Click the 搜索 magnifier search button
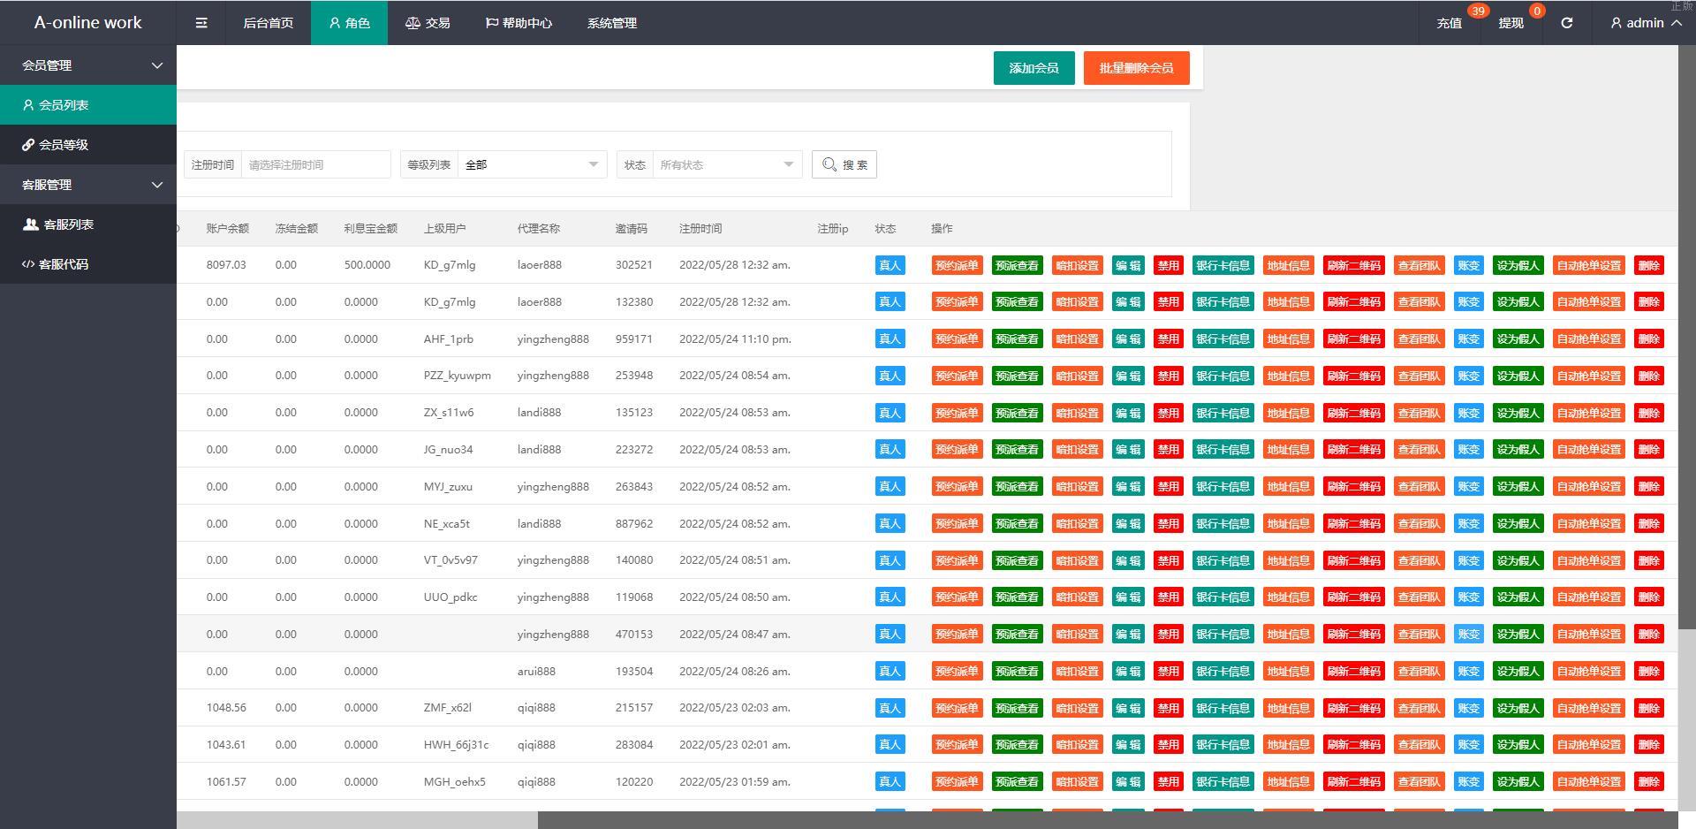 pyautogui.click(x=844, y=164)
